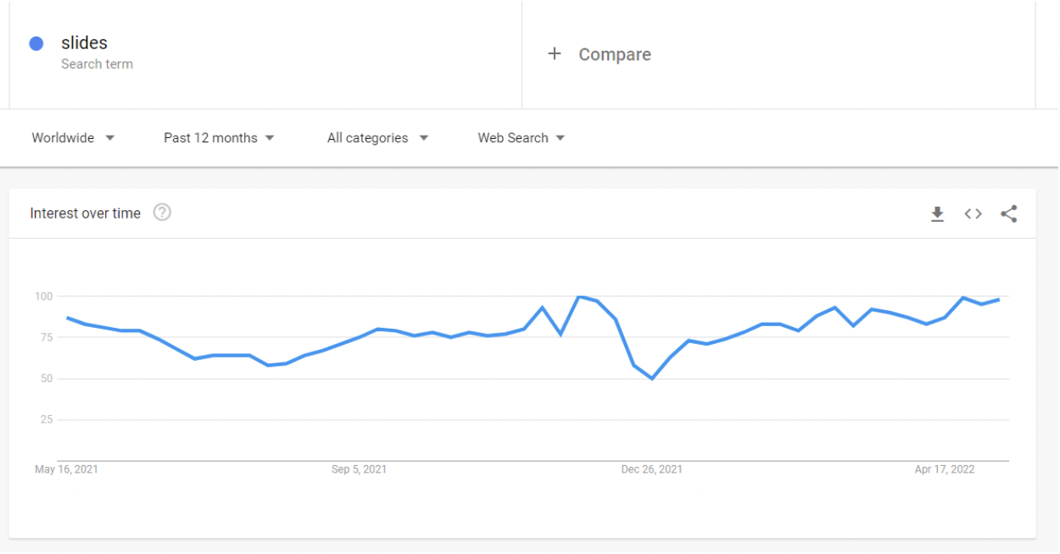This screenshot has width=1060, height=554.
Task: Expand the All categories dropdown
Action: (x=377, y=137)
